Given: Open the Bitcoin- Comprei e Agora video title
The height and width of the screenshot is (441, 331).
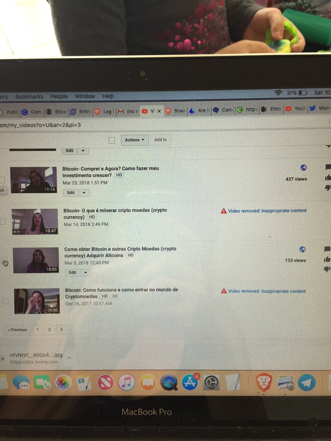Looking at the screenshot, I should point(110,172).
